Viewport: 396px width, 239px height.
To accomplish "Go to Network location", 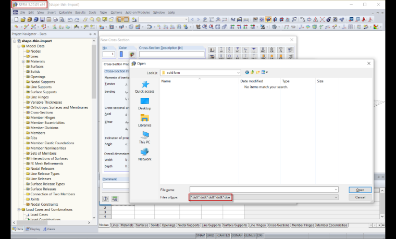I will [144, 155].
